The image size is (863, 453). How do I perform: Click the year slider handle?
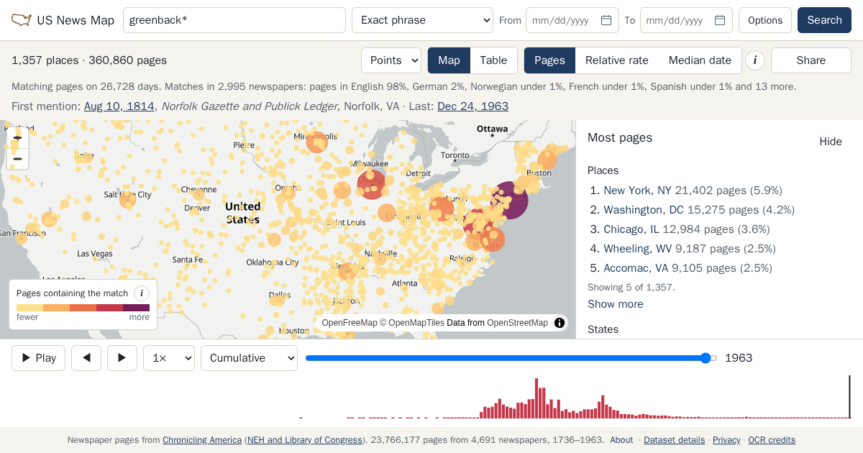706,358
